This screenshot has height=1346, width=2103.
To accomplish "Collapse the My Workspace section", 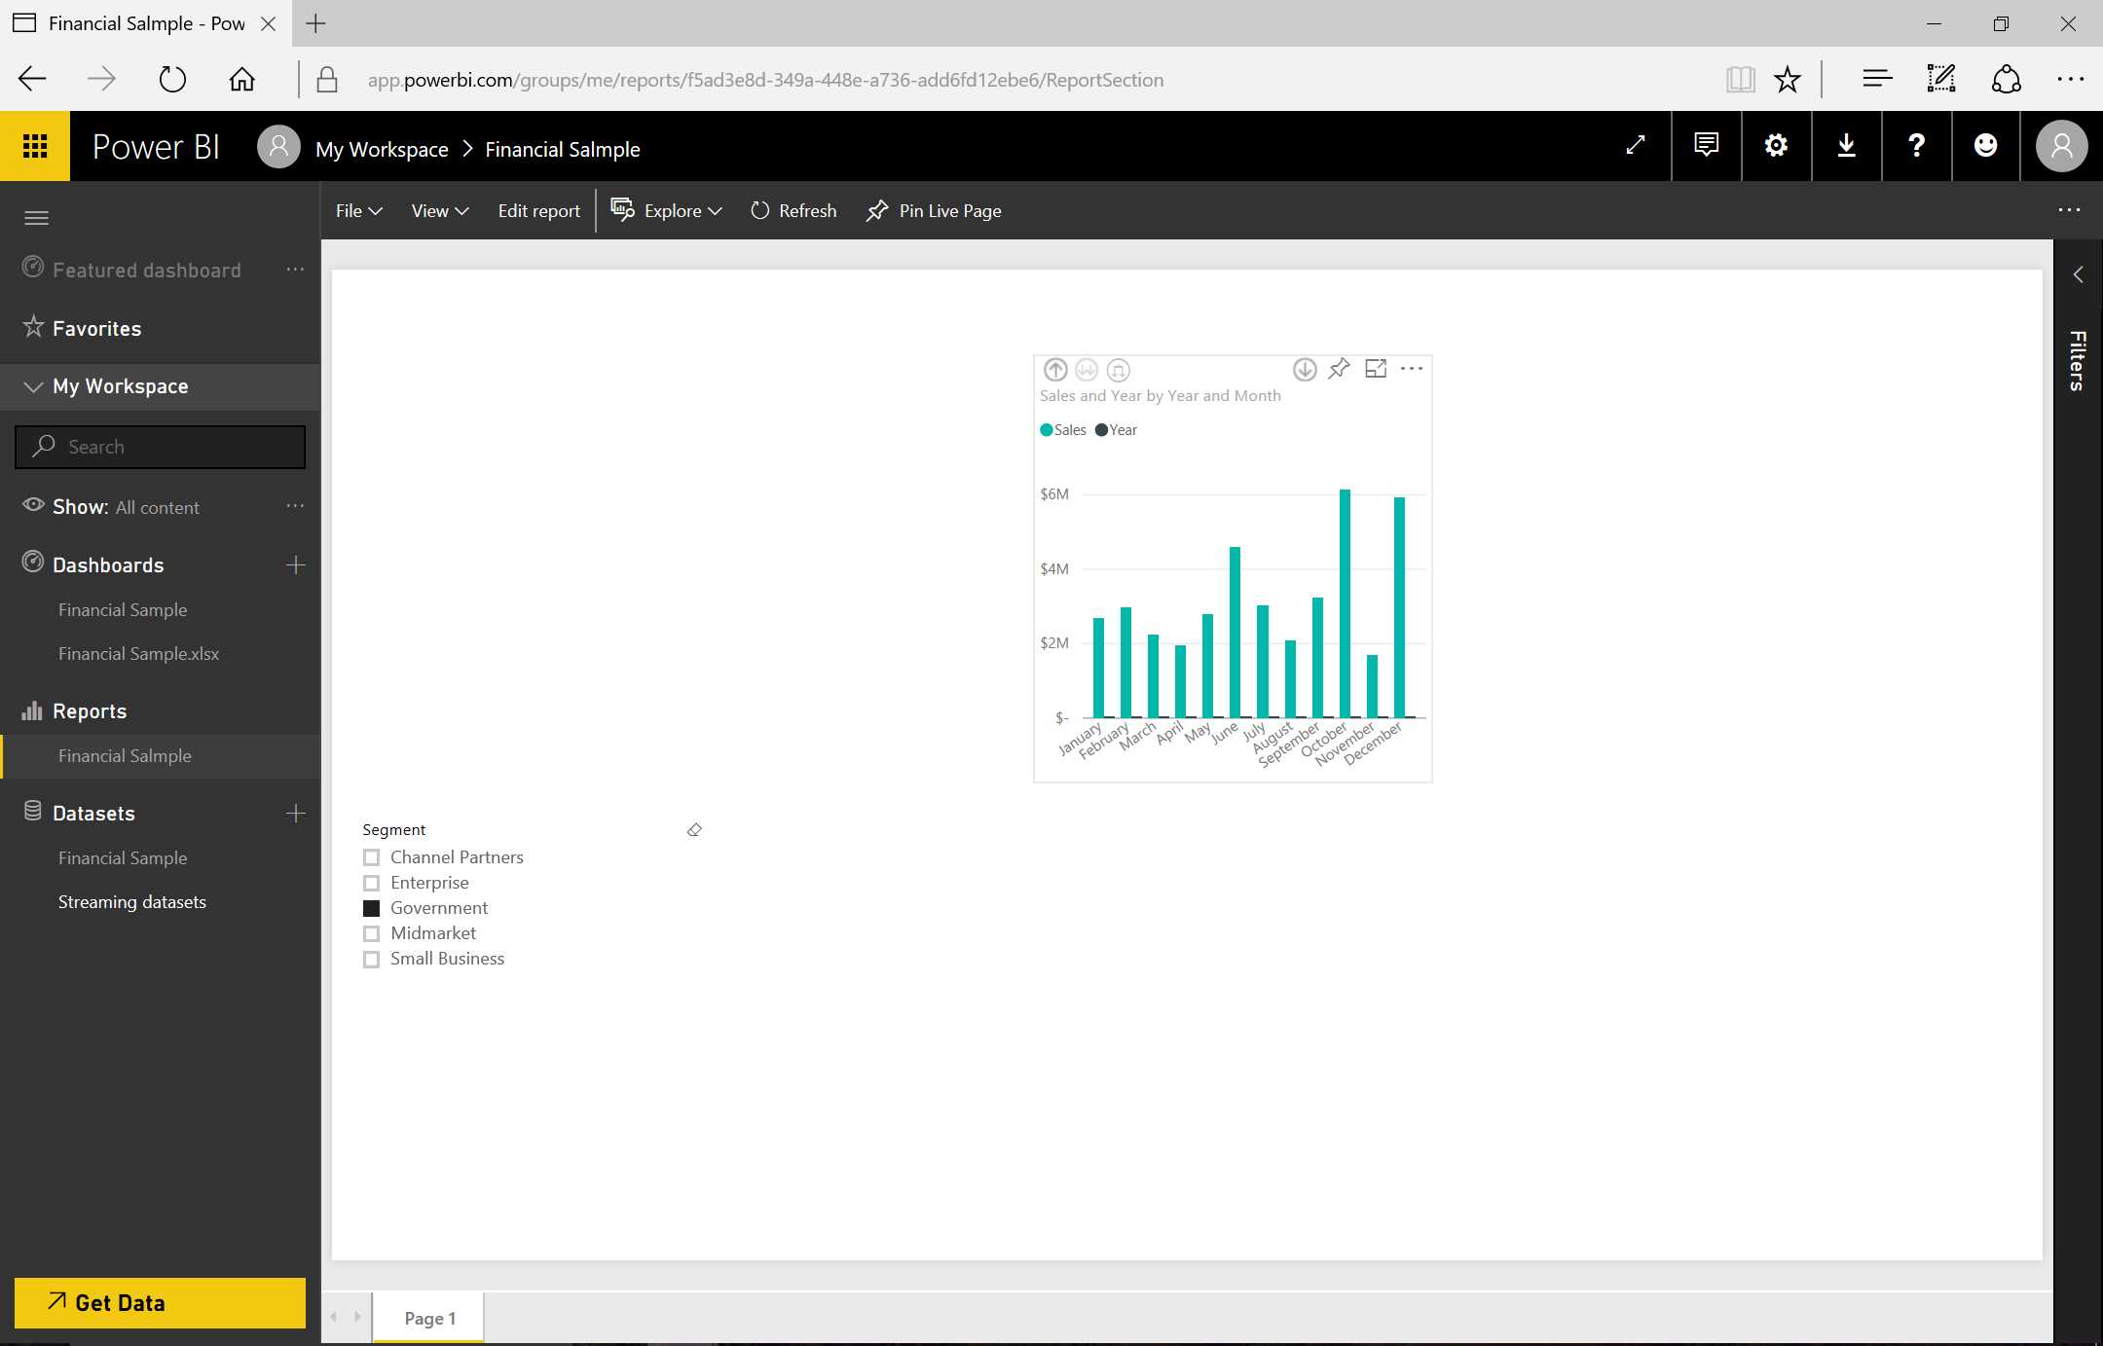I will click(x=34, y=386).
